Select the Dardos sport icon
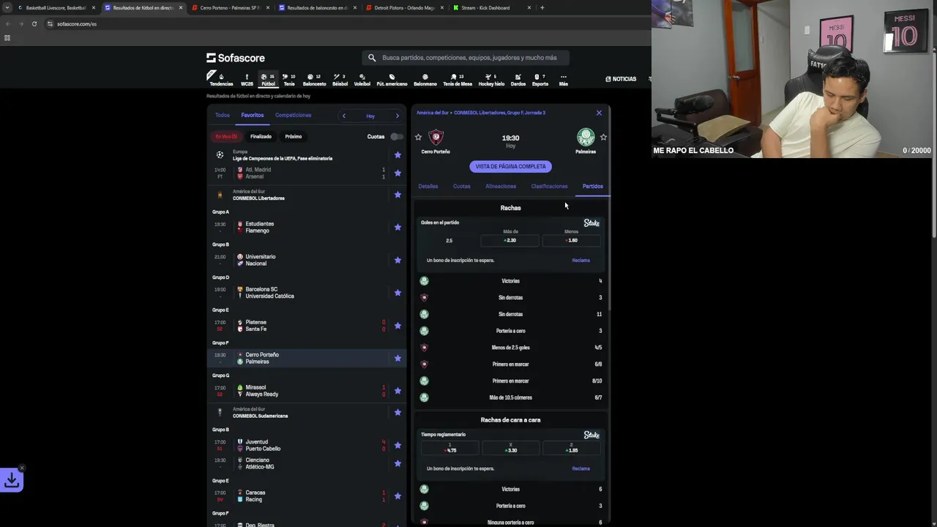Viewport: 937px width, 527px height. click(518, 80)
